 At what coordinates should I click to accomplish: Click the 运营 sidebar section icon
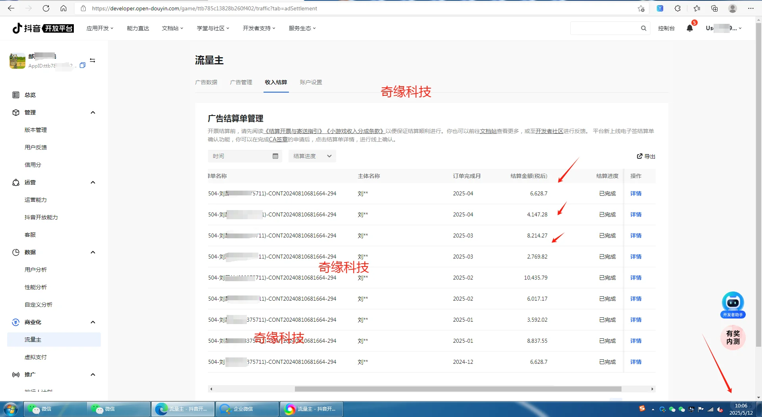tap(15, 182)
